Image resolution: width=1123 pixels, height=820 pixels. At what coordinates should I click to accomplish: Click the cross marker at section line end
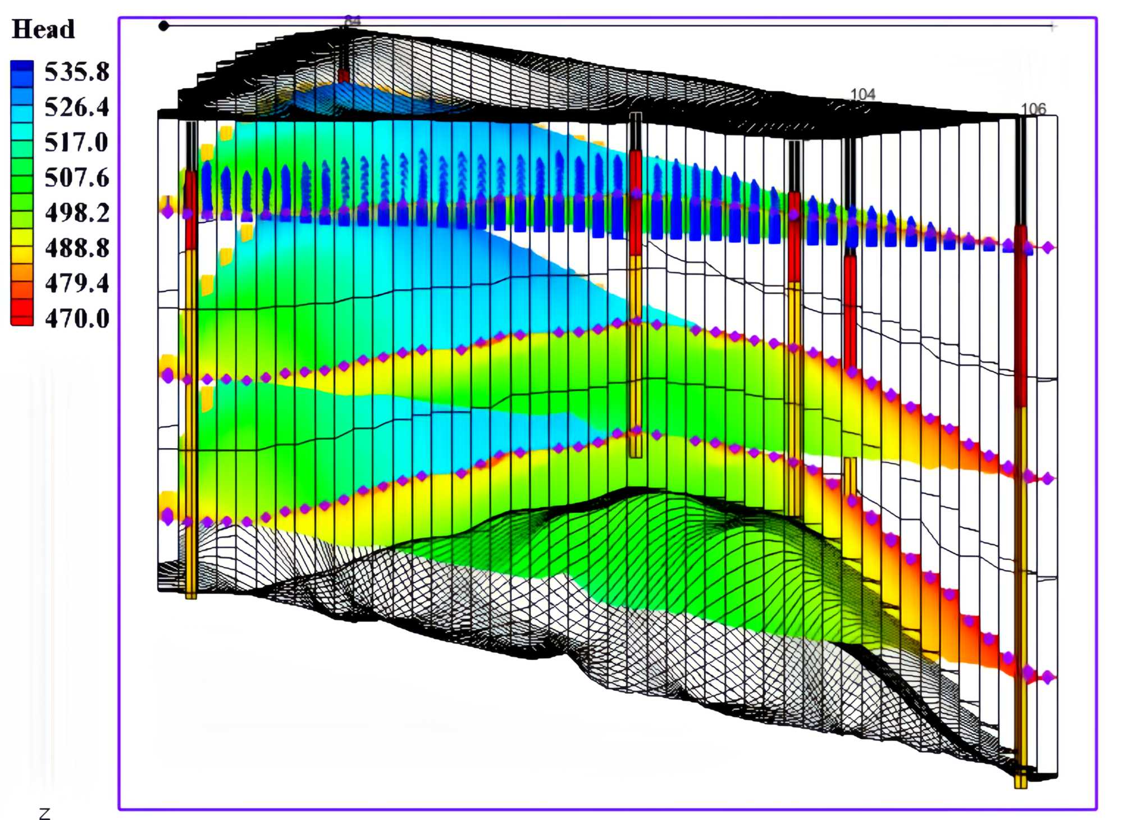[x=1053, y=26]
